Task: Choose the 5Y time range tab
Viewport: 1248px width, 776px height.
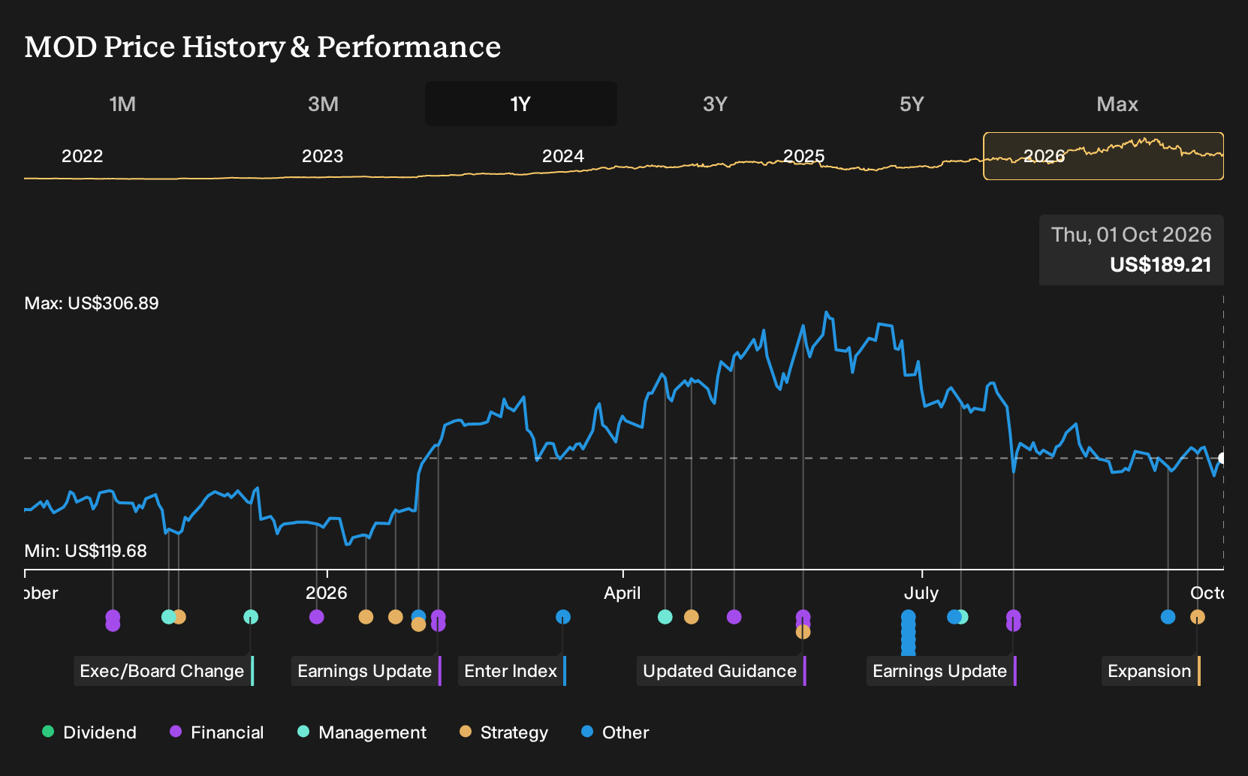Action: pos(912,104)
